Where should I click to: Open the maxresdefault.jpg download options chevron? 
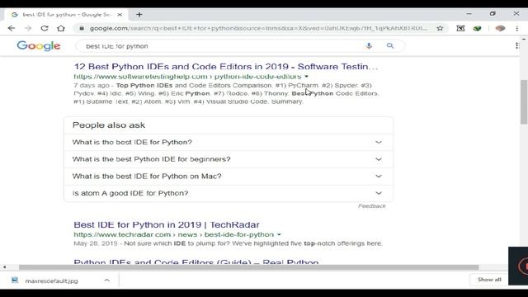point(106,280)
